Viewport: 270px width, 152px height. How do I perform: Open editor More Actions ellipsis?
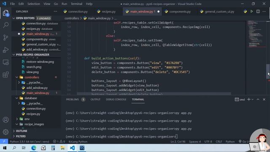pyautogui.click(x=264, y=11)
